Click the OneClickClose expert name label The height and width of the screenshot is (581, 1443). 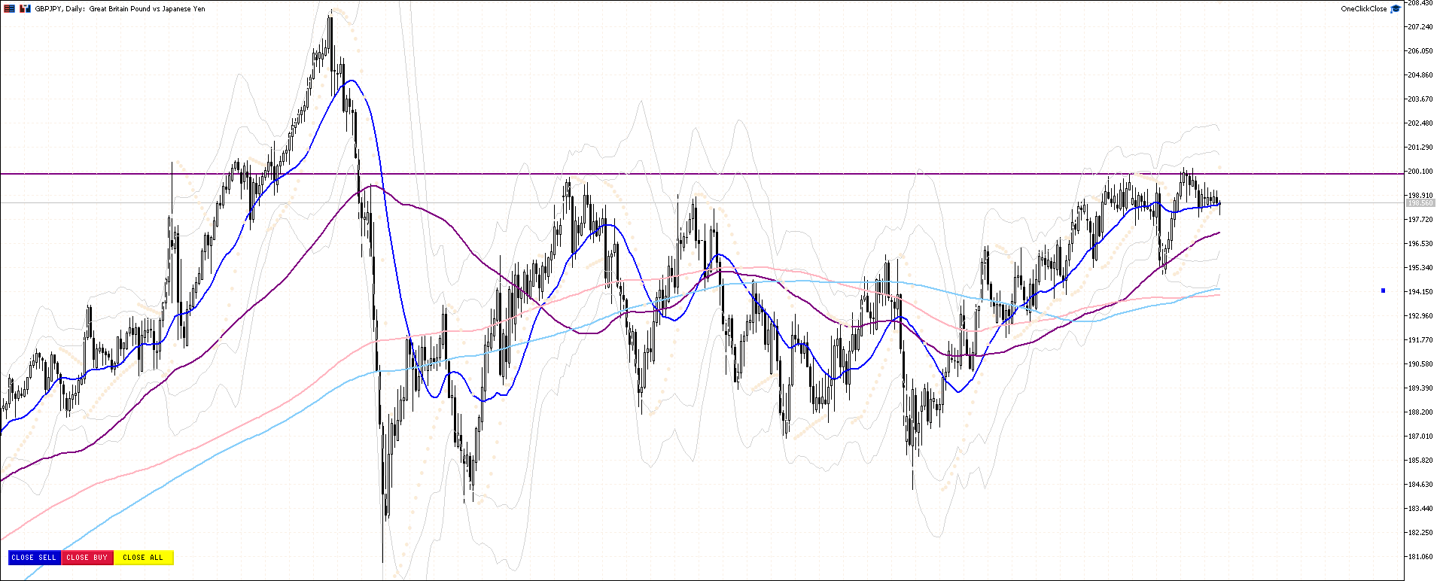(x=1363, y=9)
